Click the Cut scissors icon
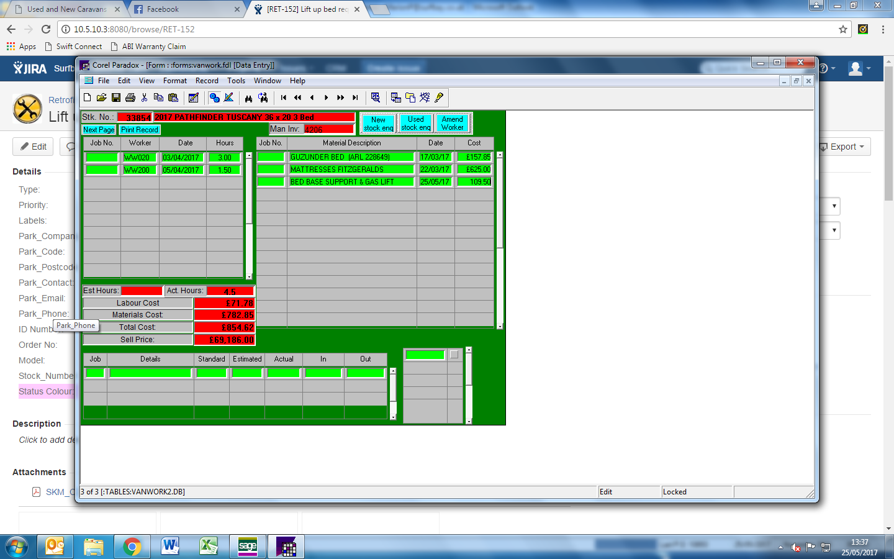The image size is (894, 559). [145, 98]
